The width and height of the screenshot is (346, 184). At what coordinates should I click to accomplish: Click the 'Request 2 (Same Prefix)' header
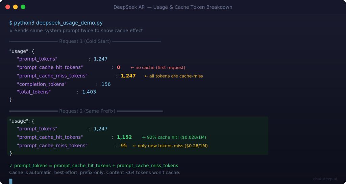87,111
